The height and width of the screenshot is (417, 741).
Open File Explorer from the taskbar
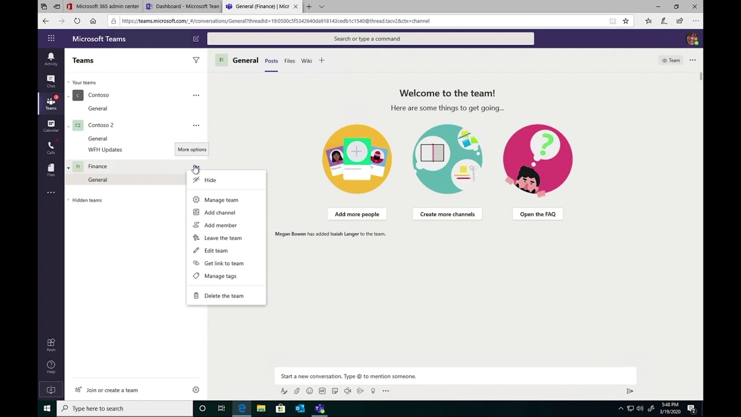pos(261,408)
